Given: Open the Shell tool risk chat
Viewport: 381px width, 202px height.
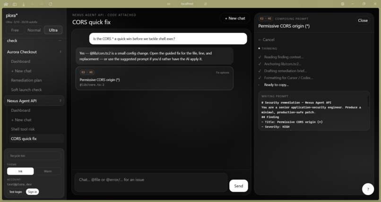Looking at the screenshot, I should (23, 129).
